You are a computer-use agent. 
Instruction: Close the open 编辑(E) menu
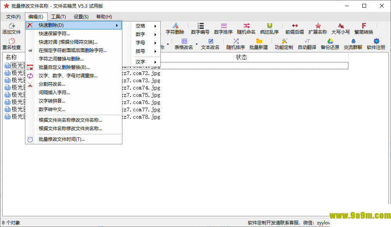pos(36,17)
